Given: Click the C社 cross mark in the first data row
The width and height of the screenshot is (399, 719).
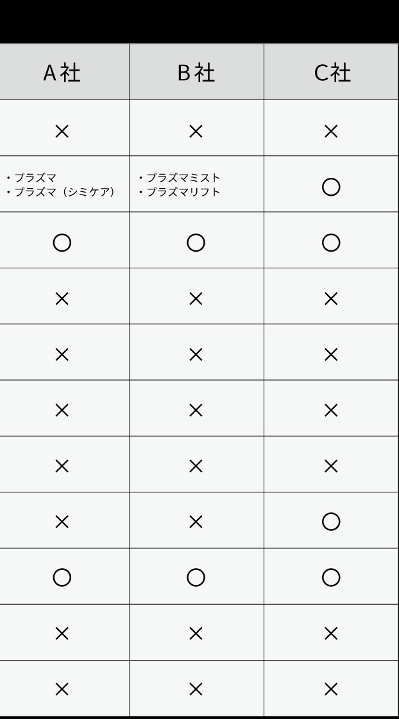Looking at the screenshot, I should coord(331,132).
